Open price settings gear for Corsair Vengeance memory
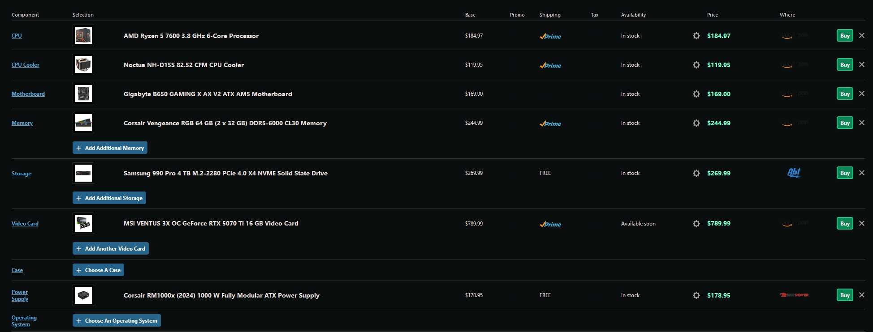873x332 pixels. (696, 123)
